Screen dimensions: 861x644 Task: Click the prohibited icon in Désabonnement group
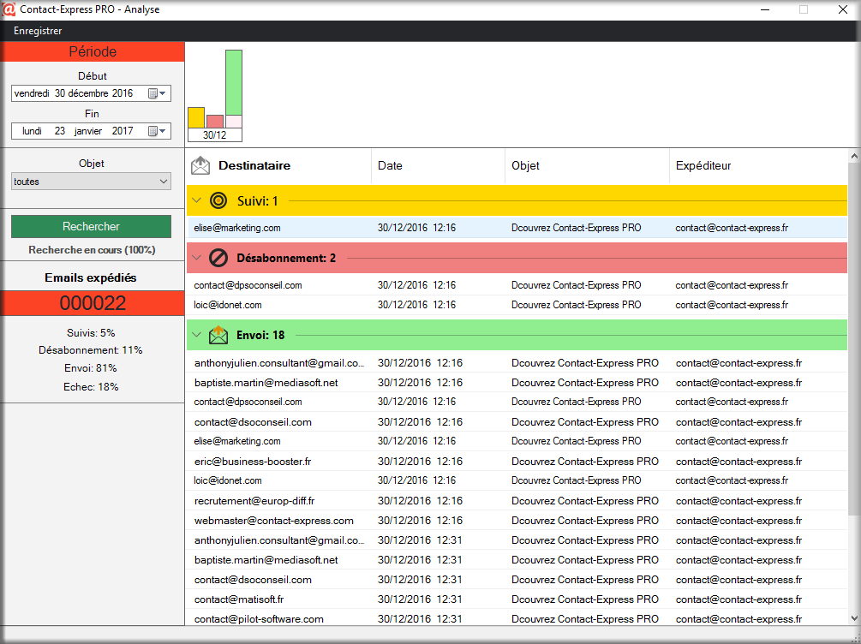point(218,258)
